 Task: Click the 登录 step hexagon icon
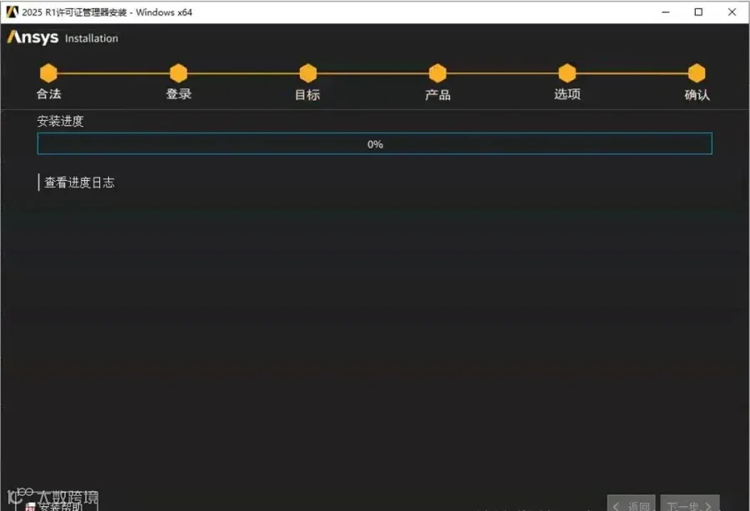pyautogui.click(x=178, y=73)
